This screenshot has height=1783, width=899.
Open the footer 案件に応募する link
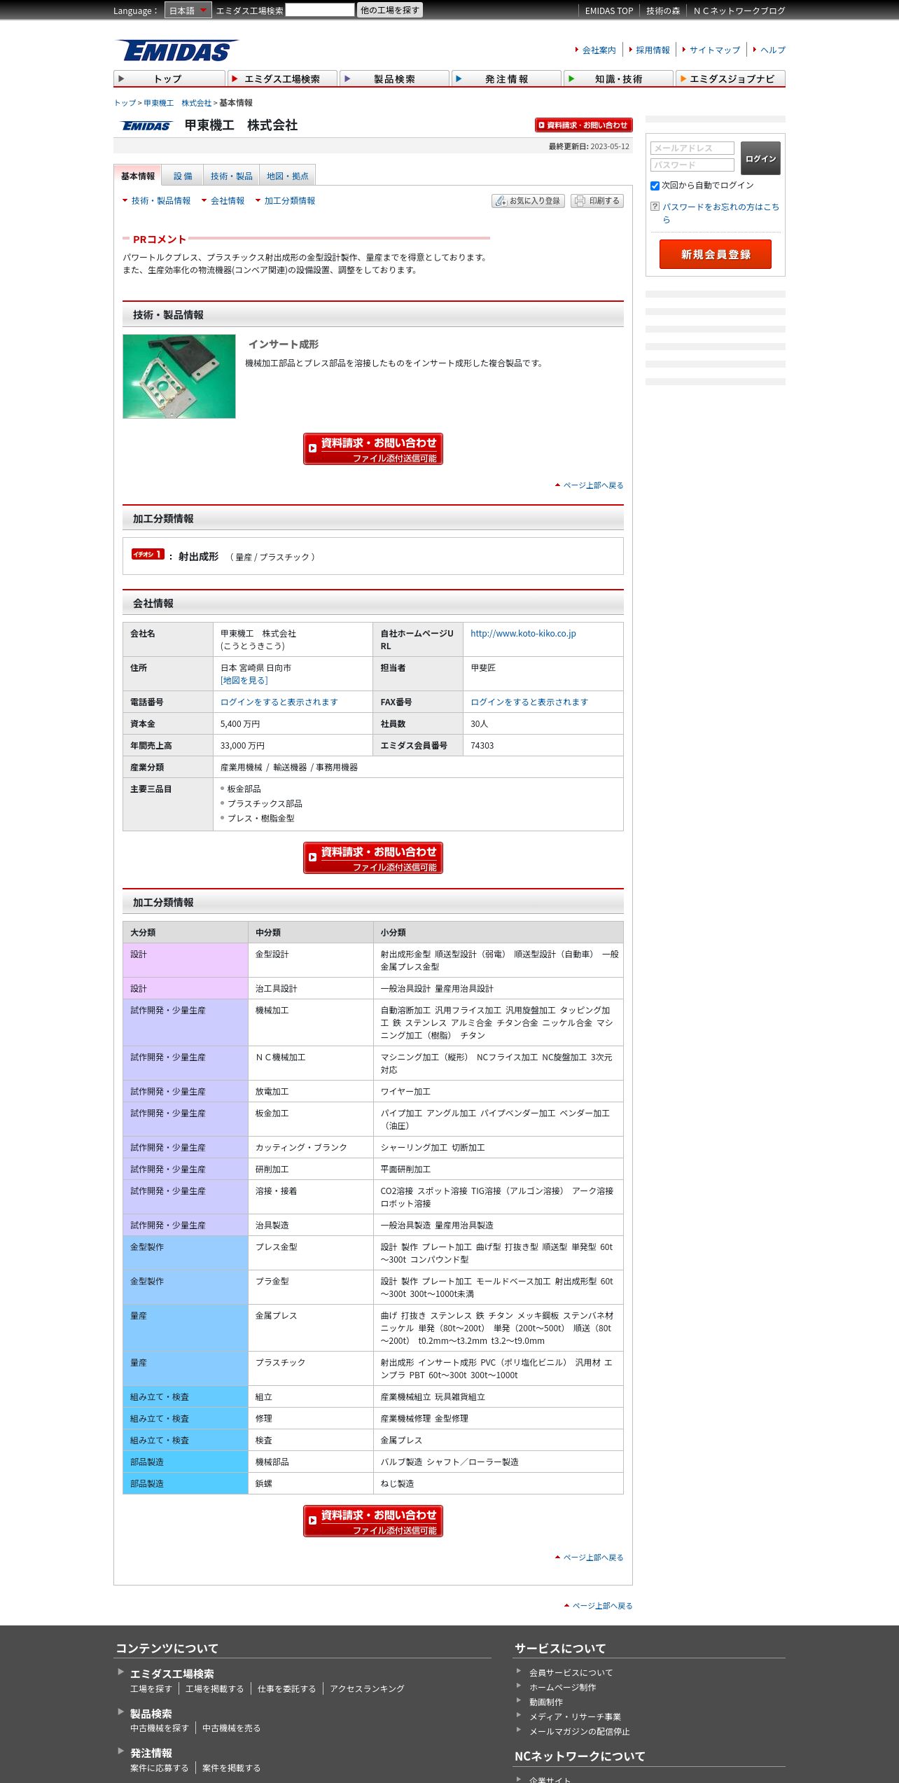coord(159,1768)
